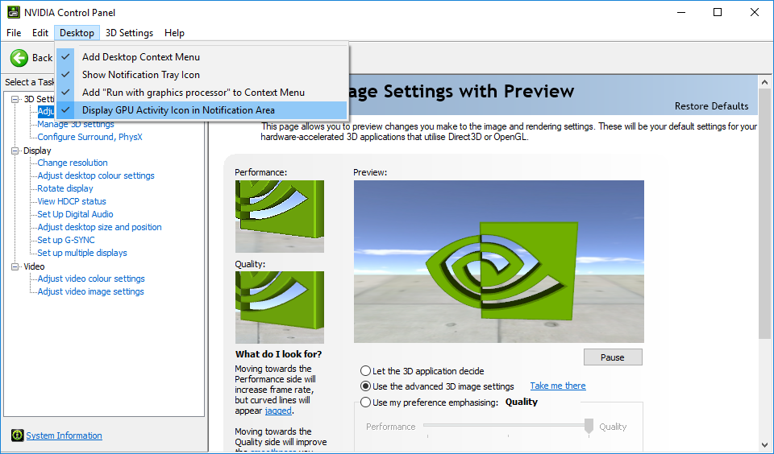Viewport: 774px width, 454px height.
Task: Open Set up multiple displays task
Action: [82, 253]
